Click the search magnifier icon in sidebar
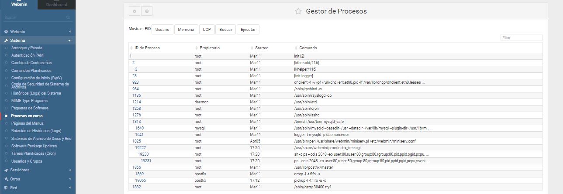The height and width of the screenshot is (194, 563). pyautogui.click(x=68, y=17)
